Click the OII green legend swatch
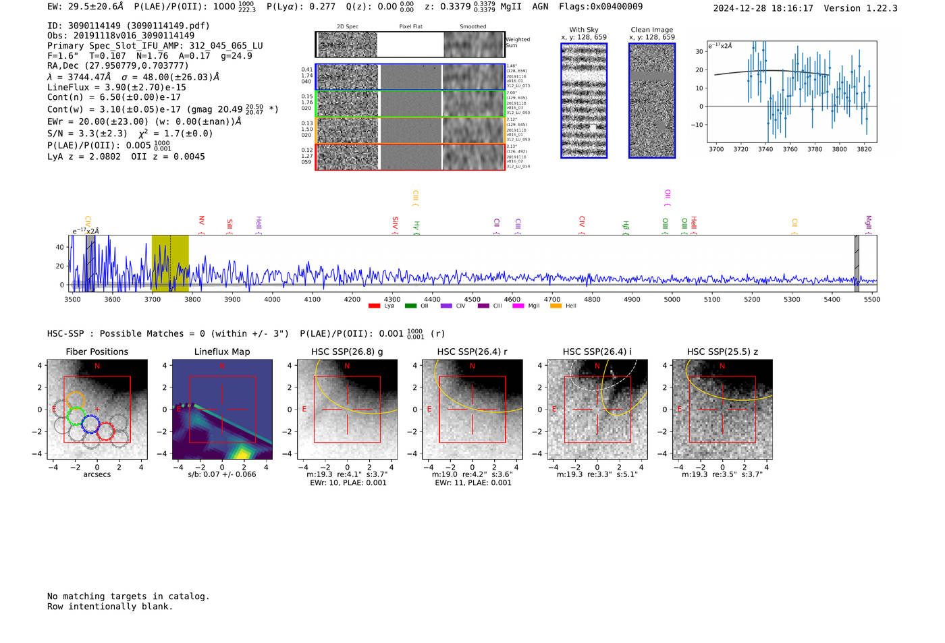The width and height of the screenshot is (945, 643). pos(410,306)
